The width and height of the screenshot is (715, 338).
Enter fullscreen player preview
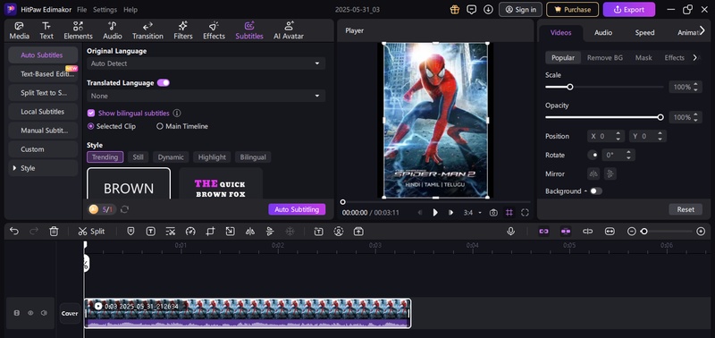(x=525, y=213)
